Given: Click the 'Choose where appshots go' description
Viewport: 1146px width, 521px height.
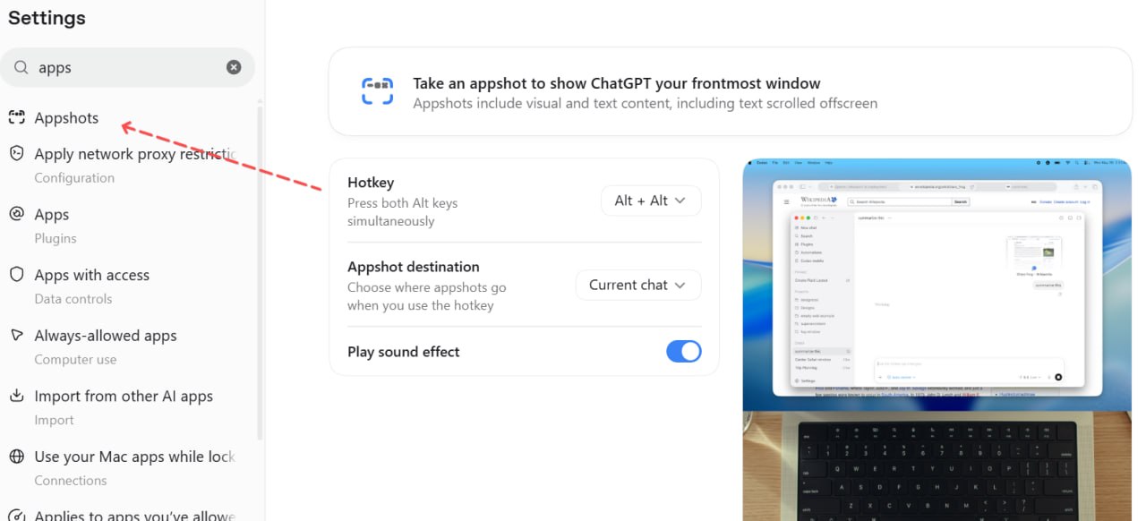Looking at the screenshot, I should pyautogui.click(x=427, y=296).
